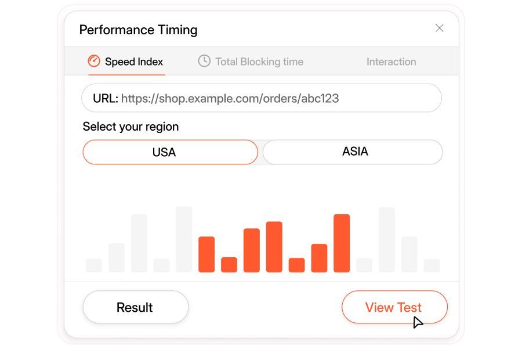Click the rightmost gray bar in chart
This screenshot has height=360, width=522.
[x=432, y=265]
